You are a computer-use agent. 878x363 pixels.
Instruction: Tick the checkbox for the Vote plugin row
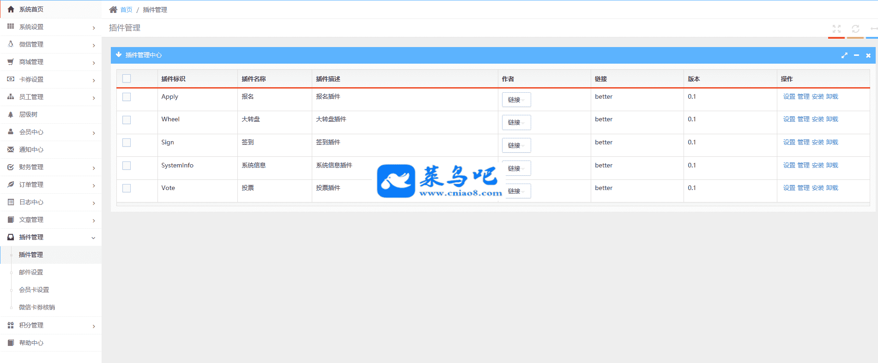click(127, 188)
